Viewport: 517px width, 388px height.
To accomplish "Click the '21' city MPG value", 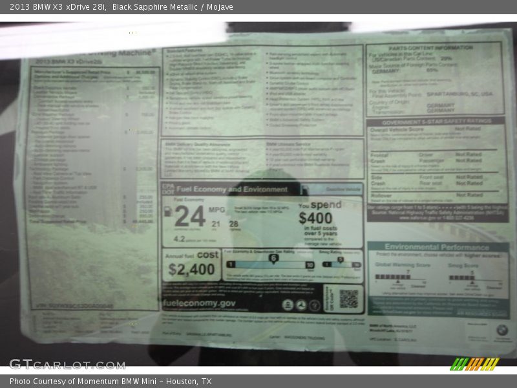I will (x=216, y=224).
